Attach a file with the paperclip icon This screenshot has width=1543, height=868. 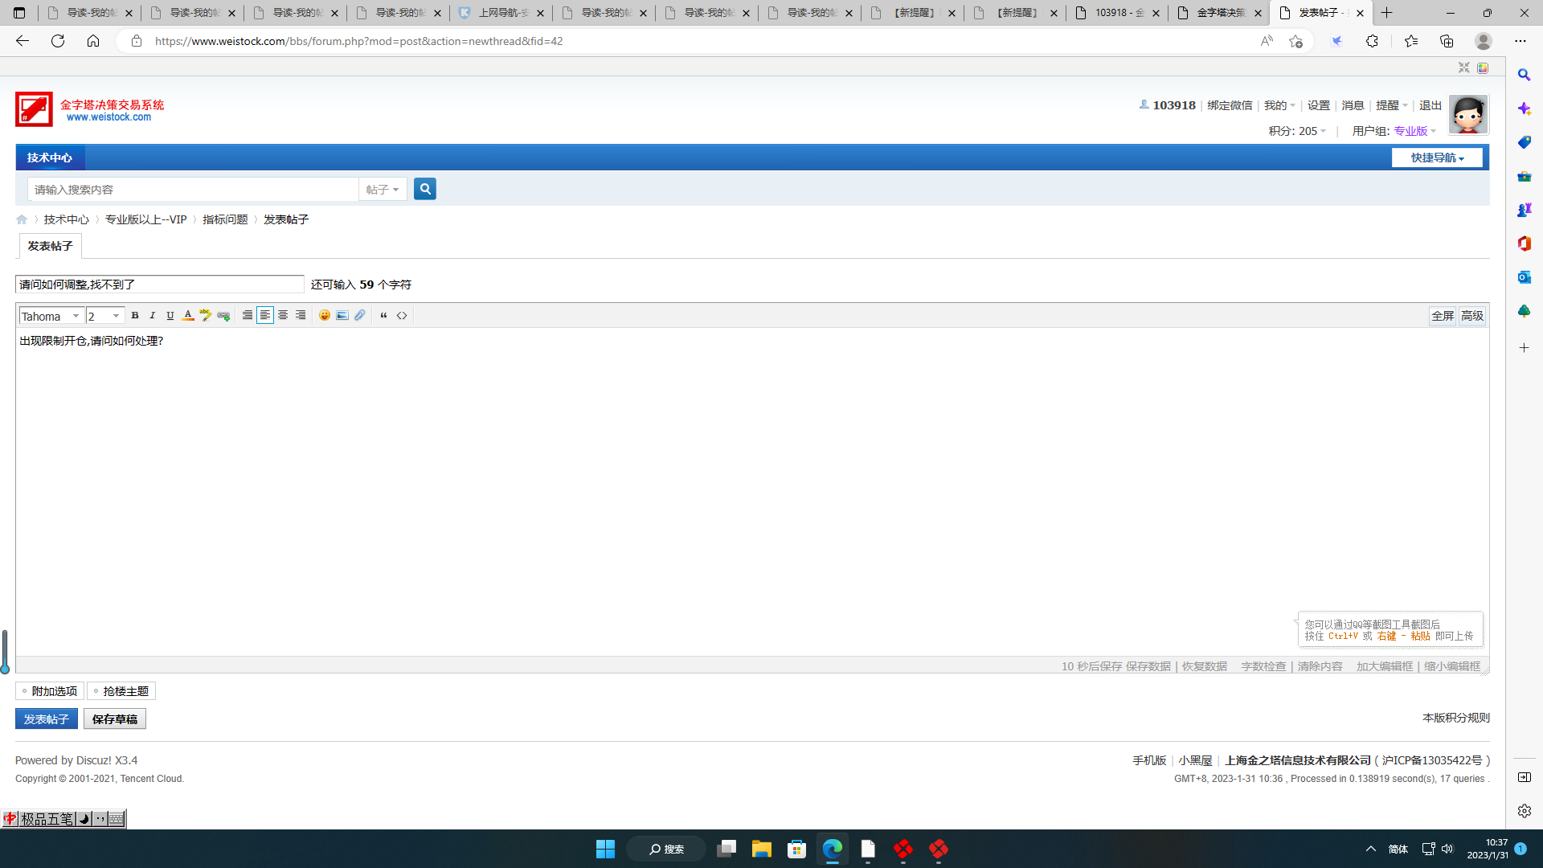[x=360, y=316]
